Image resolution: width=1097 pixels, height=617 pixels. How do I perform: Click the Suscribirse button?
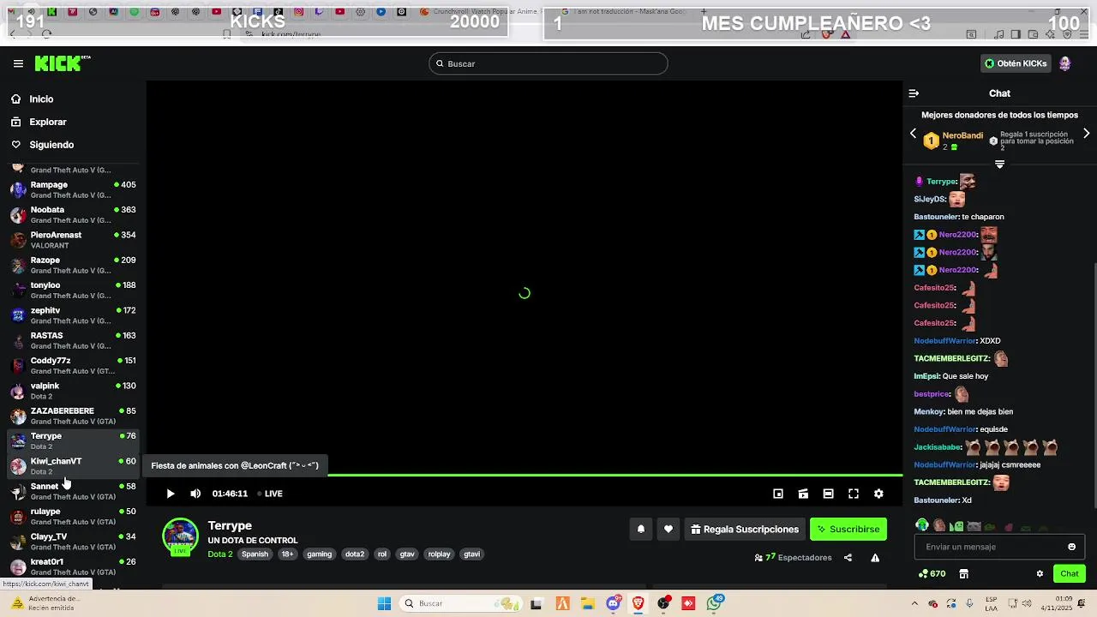[848, 530]
